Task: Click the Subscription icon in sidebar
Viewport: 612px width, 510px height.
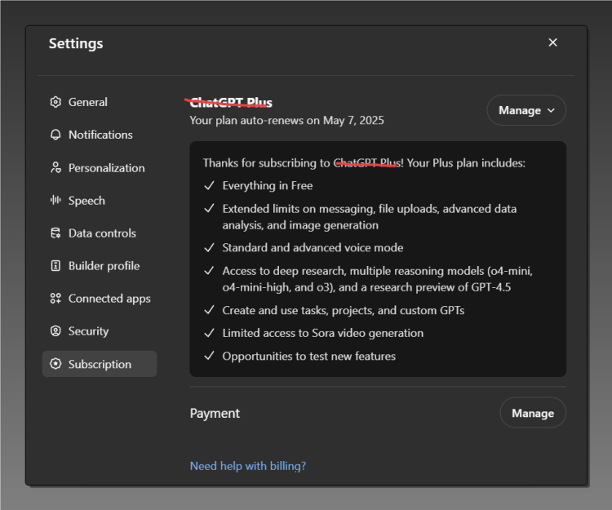Action: (55, 364)
